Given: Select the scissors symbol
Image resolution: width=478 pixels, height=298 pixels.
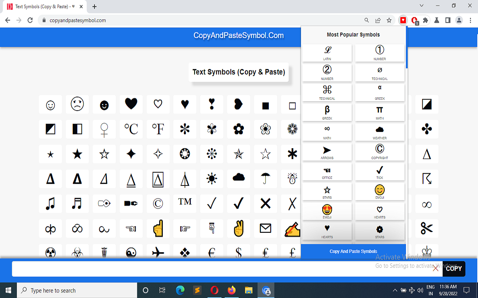Looking at the screenshot, I should click(427, 228).
